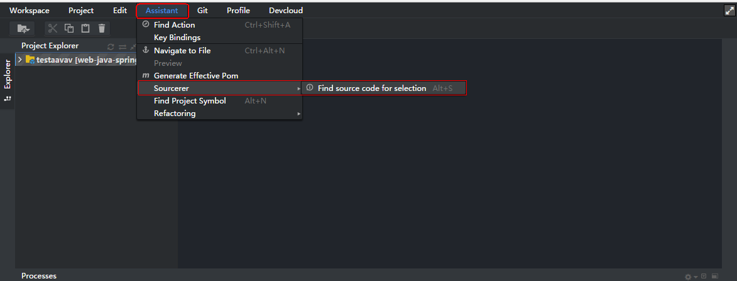Image resolution: width=737 pixels, height=281 pixels.
Task: Toggle fullscreen with top-right expand icon
Action: (x=729, y=10)
